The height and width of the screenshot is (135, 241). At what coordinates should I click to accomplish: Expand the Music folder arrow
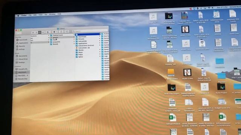pos(99,52)
